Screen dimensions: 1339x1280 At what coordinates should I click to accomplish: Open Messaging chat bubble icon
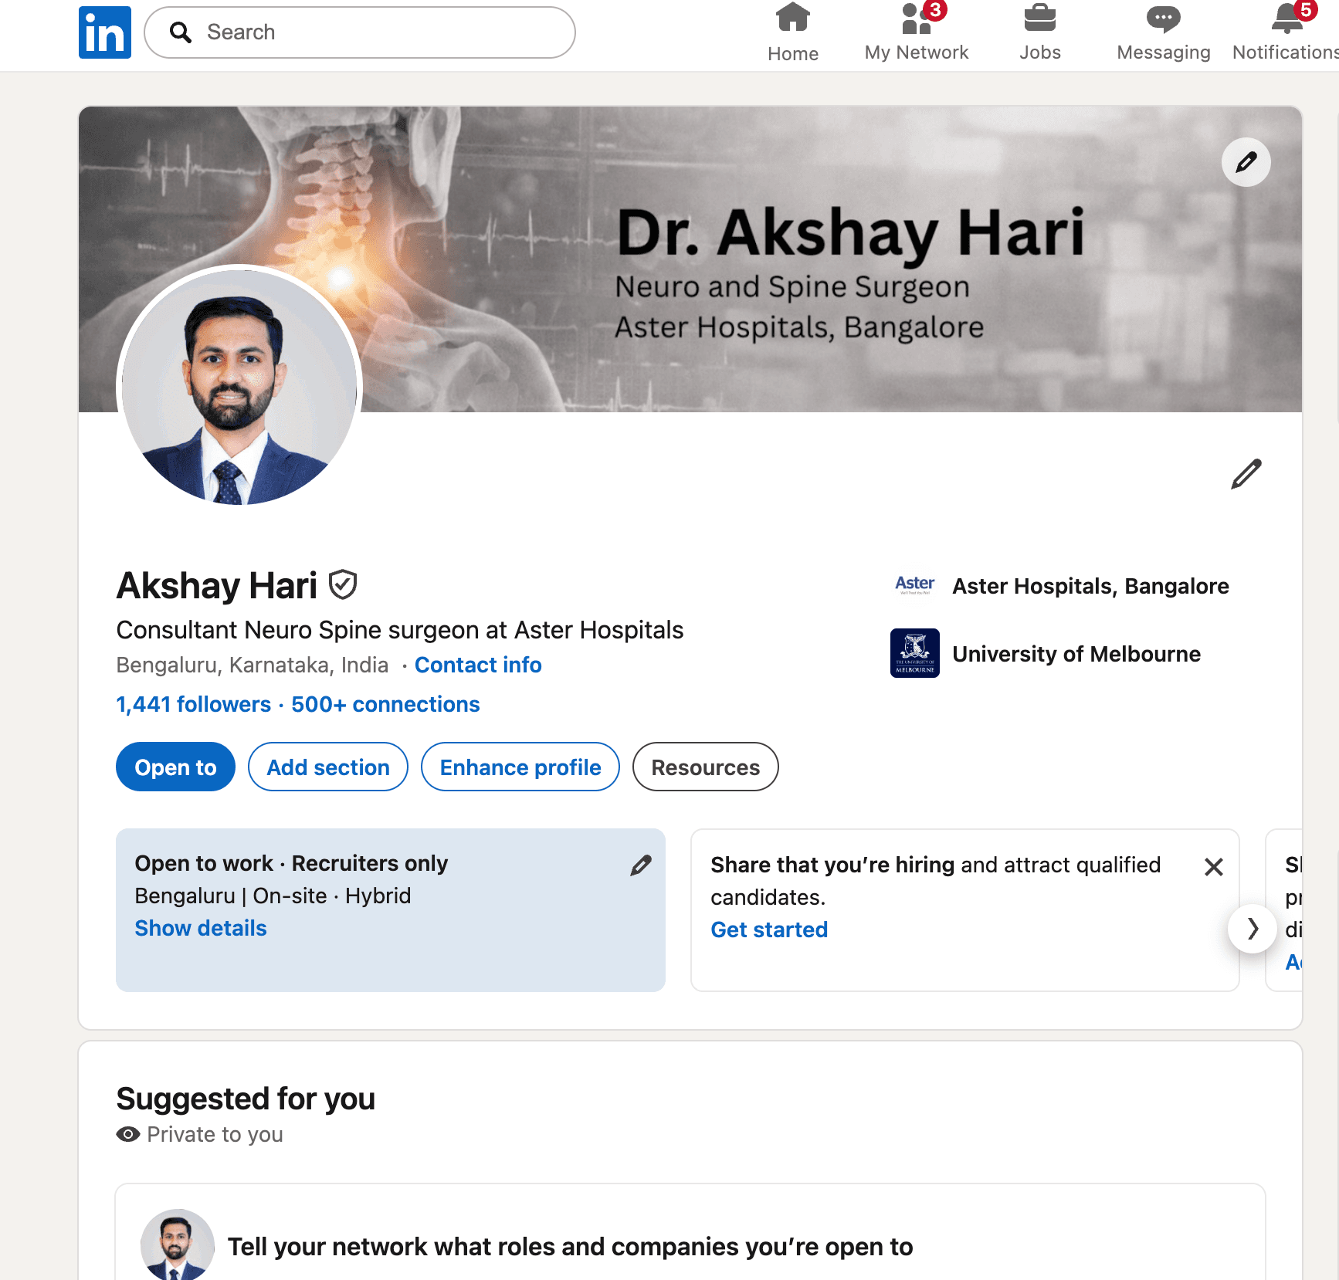pyautogui.click(x=1163, y=19)
